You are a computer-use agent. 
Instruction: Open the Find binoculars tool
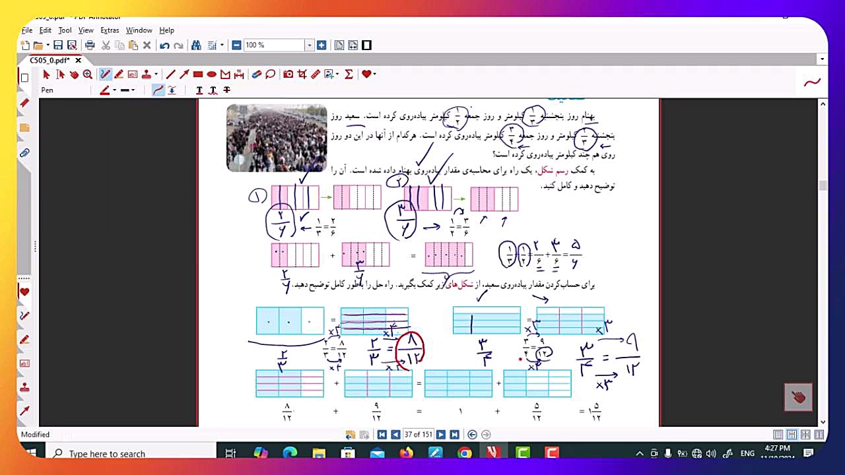pyautogui.click(x=196, y=46)
